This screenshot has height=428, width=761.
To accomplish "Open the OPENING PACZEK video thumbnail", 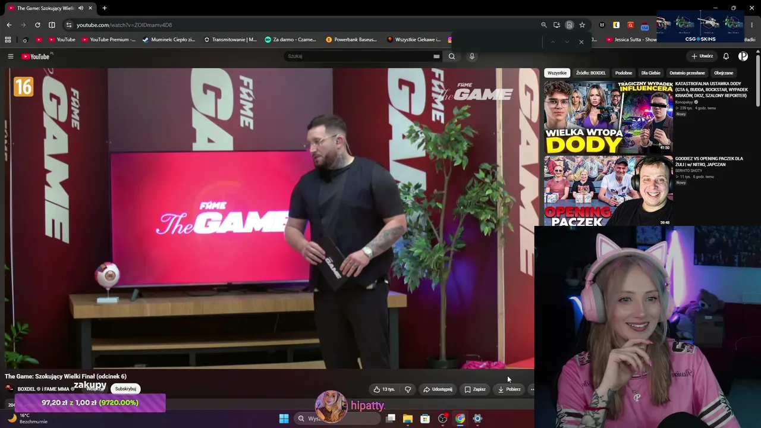I will pyautogui.click(x=608, y=191).
